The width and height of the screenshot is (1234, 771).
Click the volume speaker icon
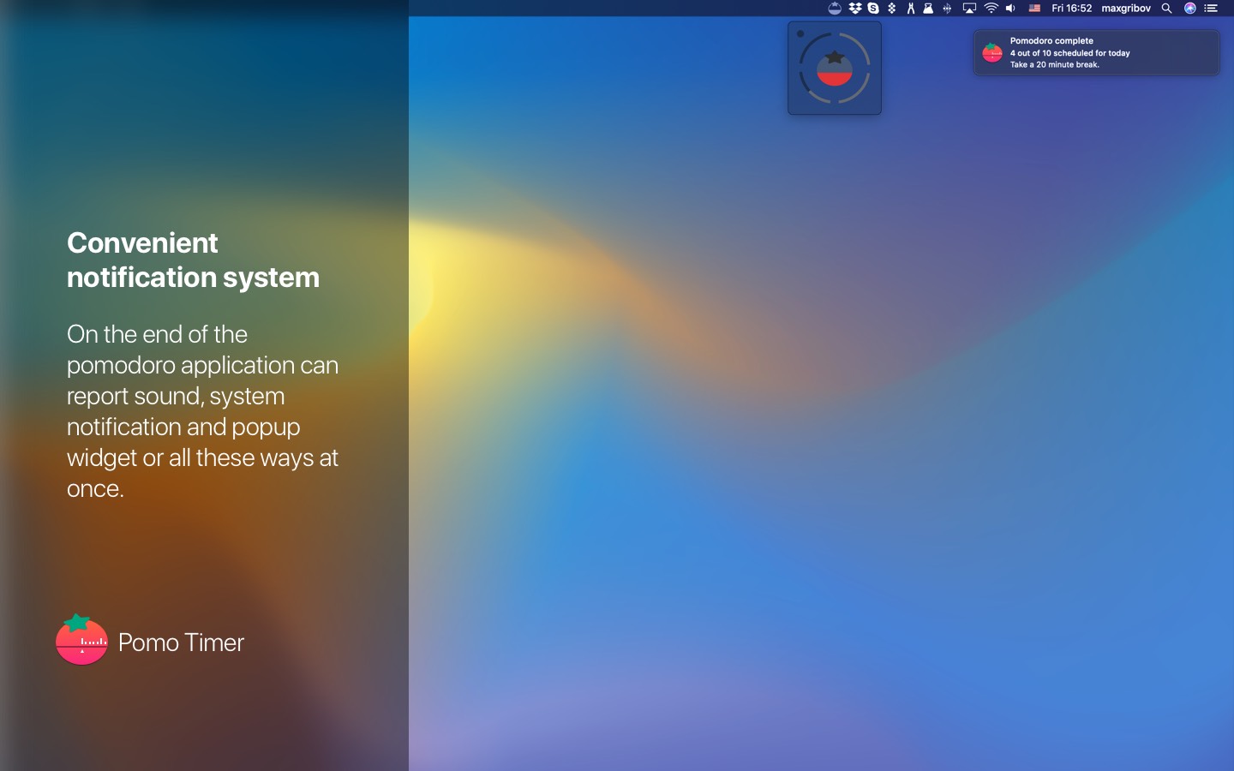1011,9
